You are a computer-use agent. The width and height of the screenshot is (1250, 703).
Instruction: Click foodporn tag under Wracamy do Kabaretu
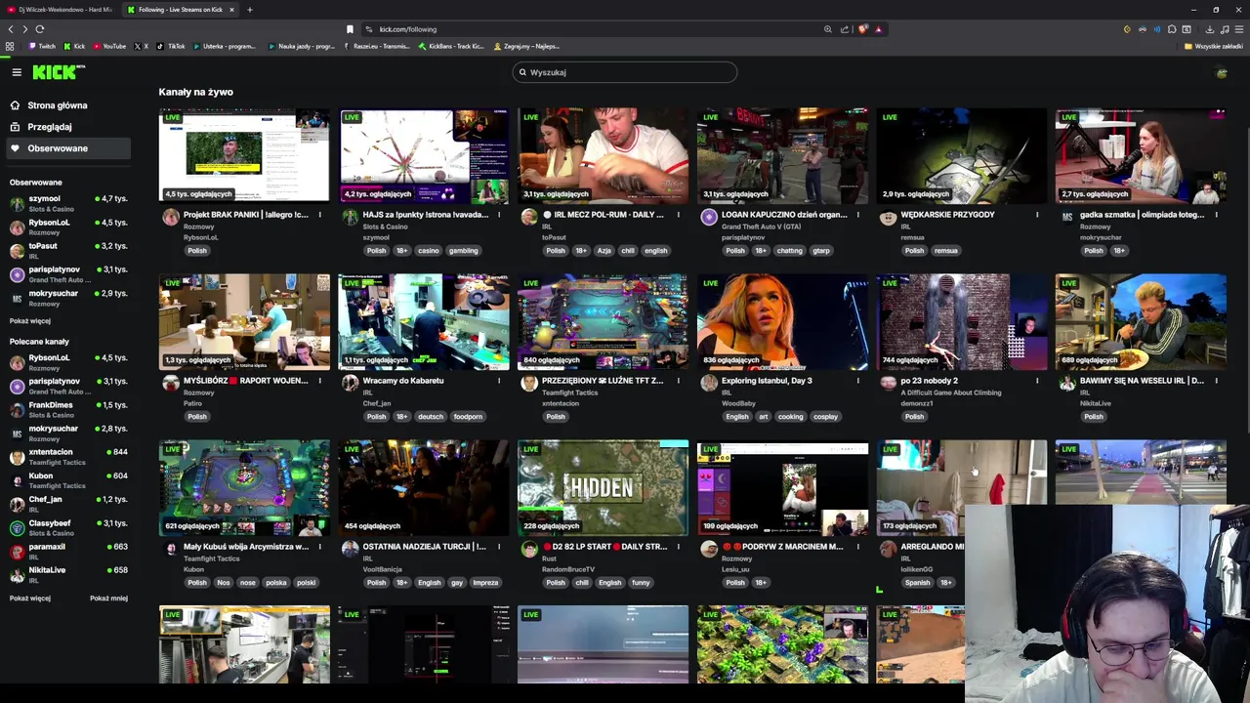coord(468,416)
